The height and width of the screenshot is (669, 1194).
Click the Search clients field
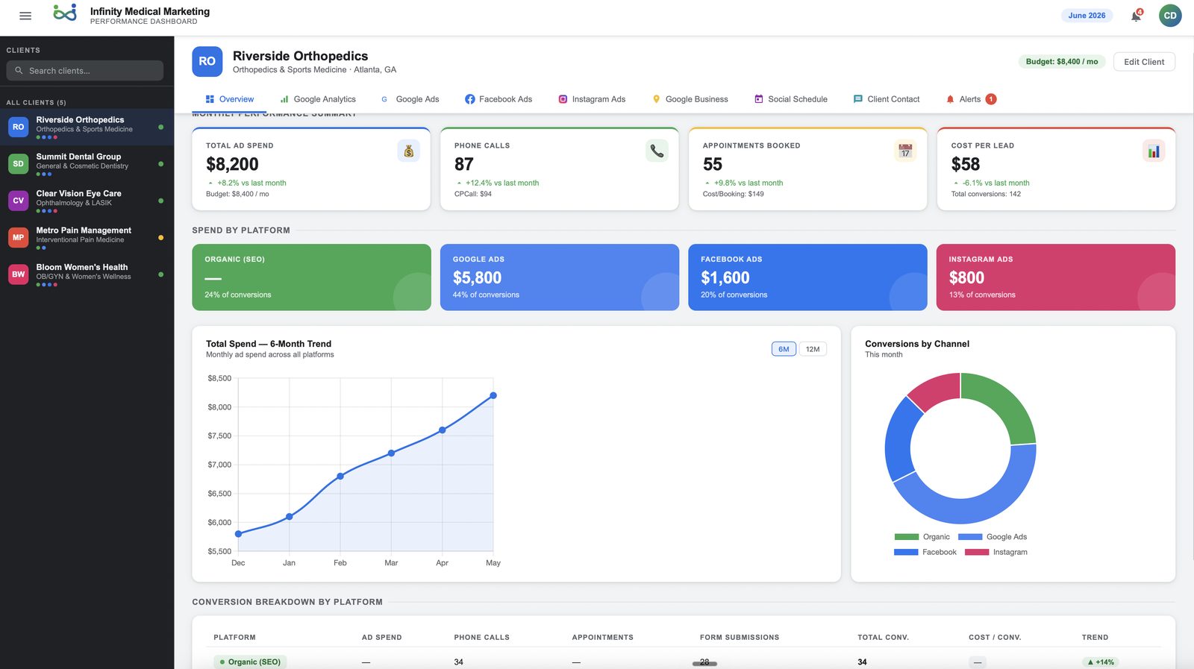(85, 71)
